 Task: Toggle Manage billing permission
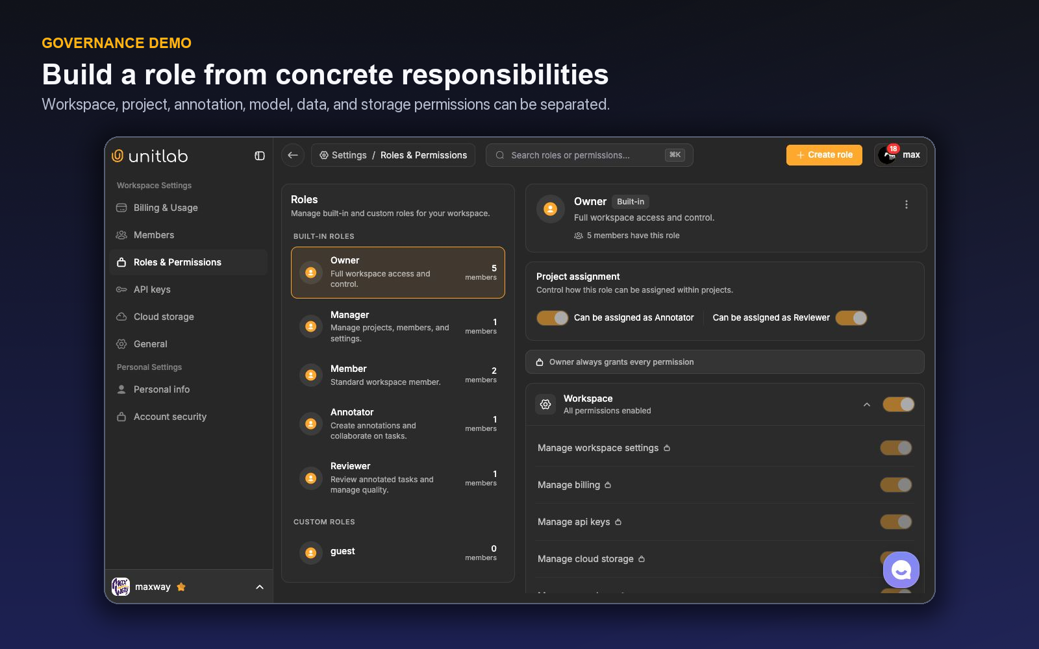896,485
